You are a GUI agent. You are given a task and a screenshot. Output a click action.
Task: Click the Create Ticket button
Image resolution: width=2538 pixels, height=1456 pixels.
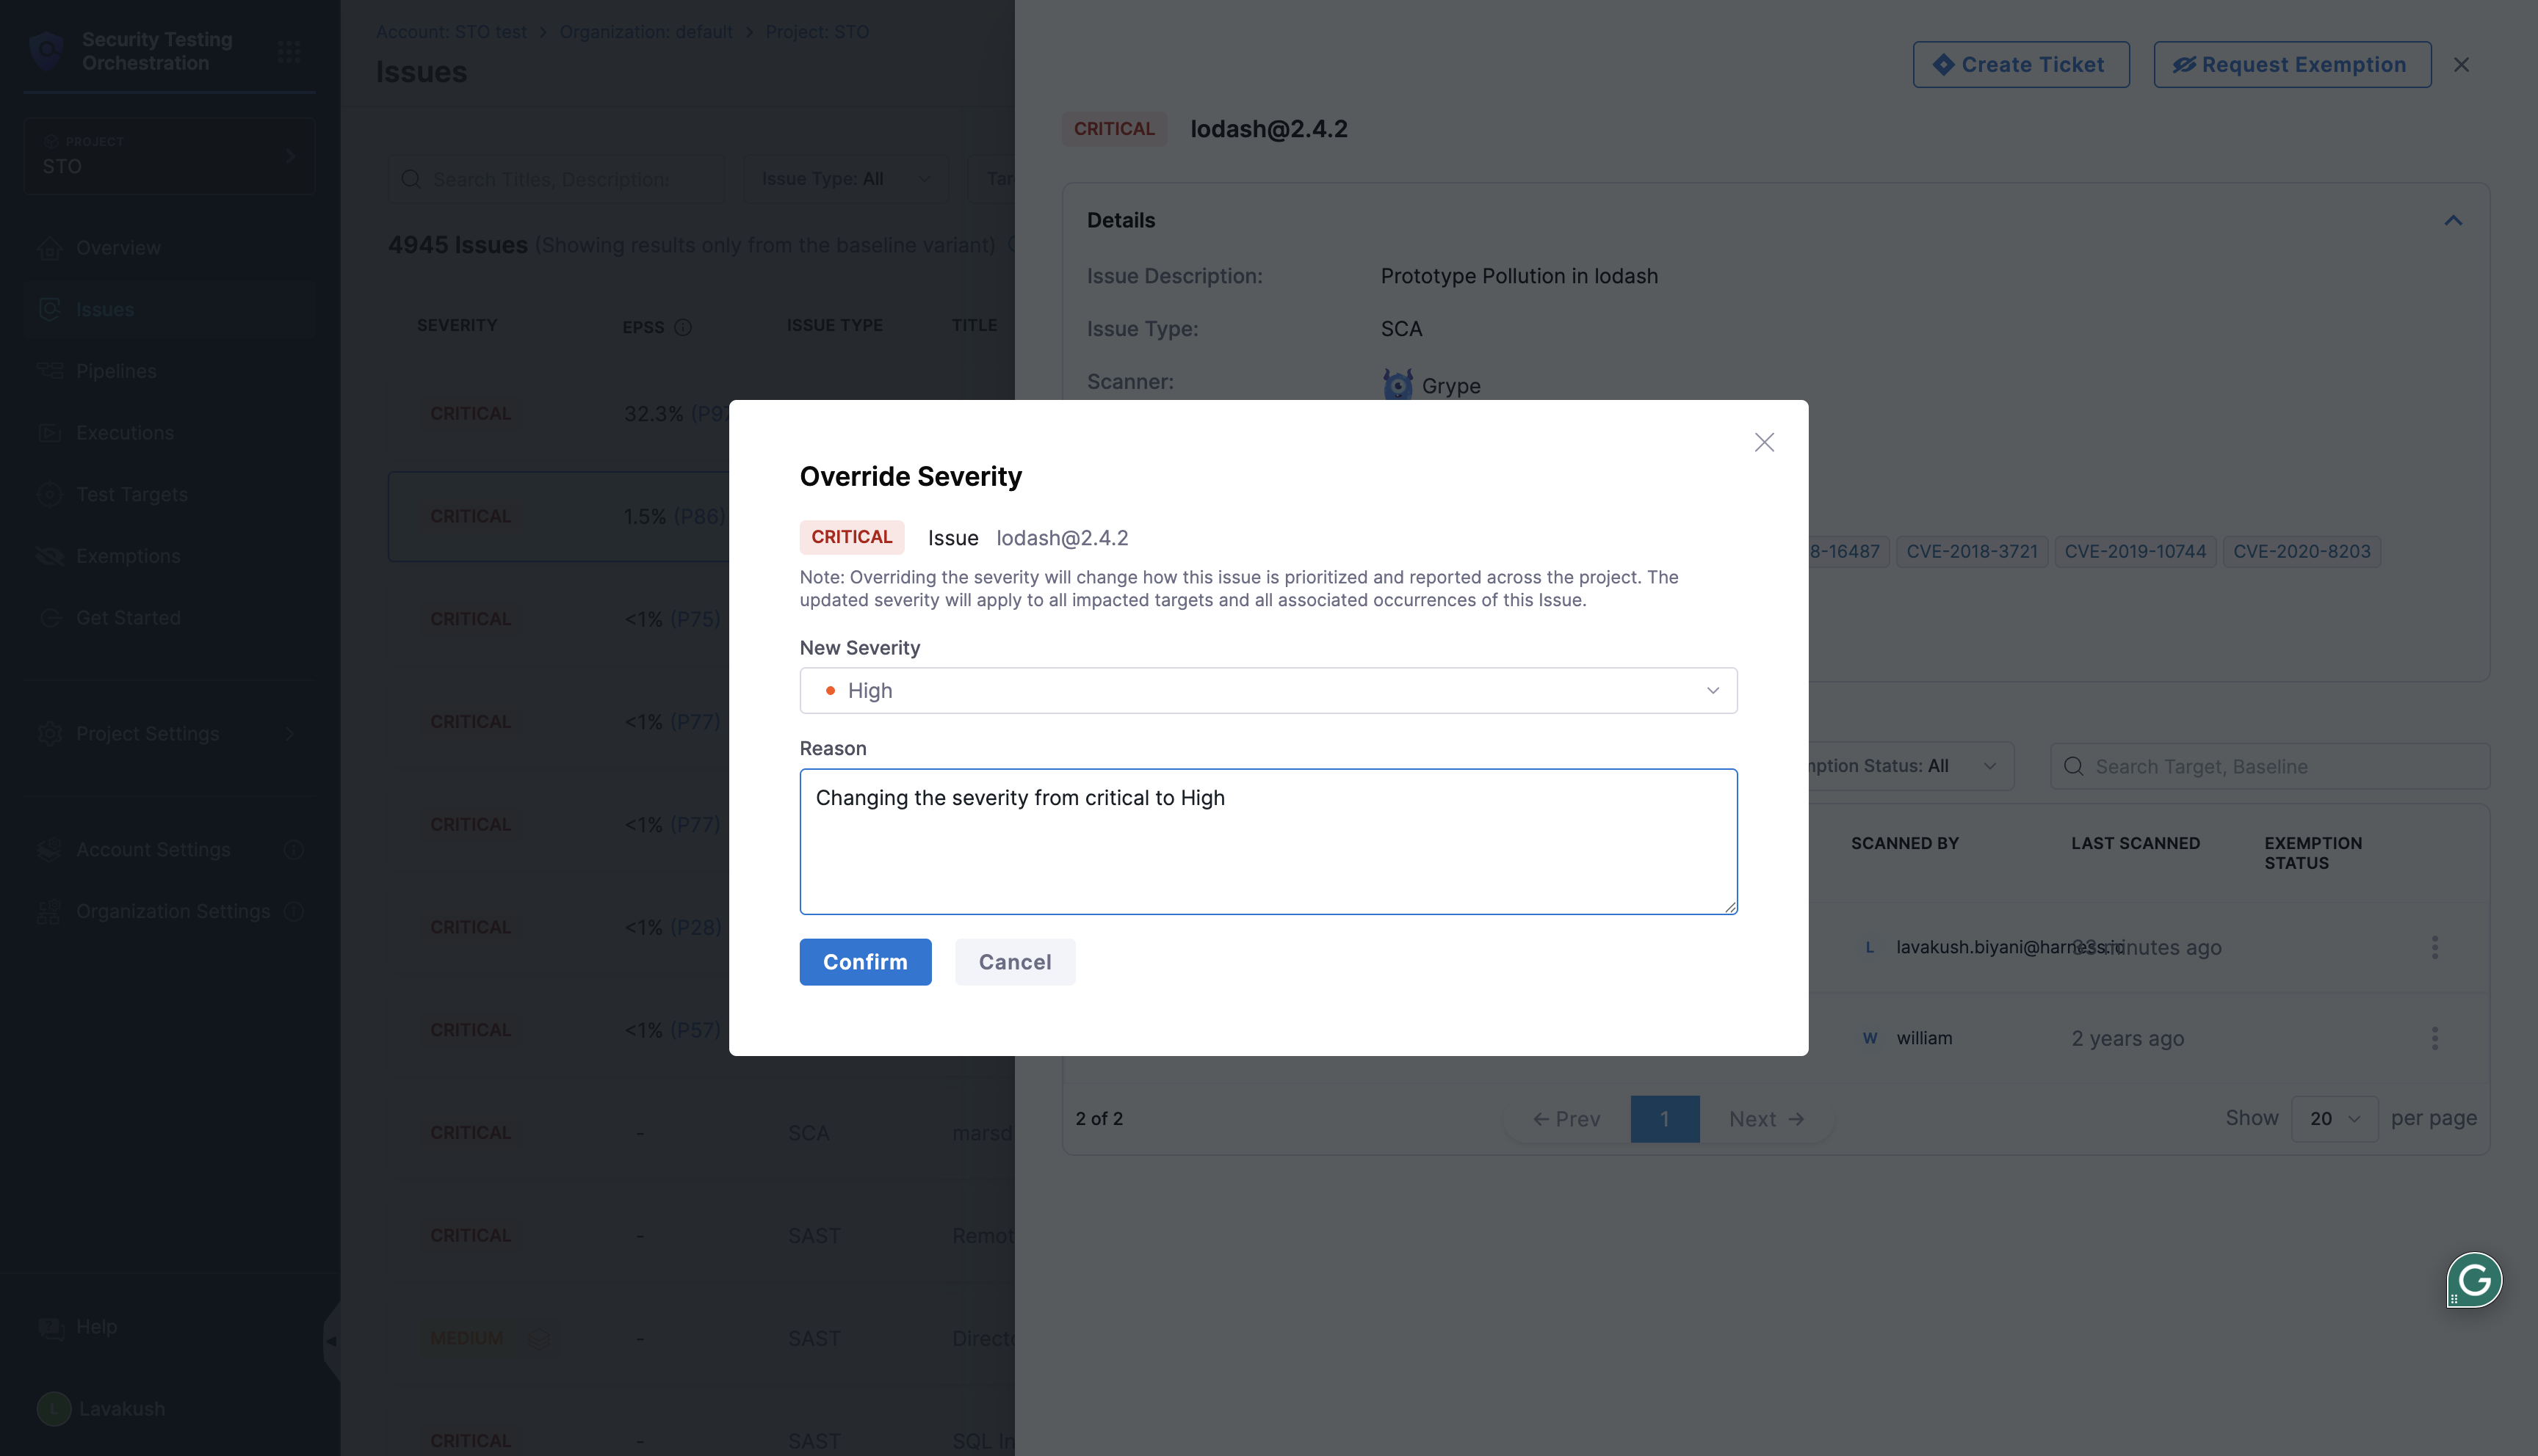coord(2020,64)
